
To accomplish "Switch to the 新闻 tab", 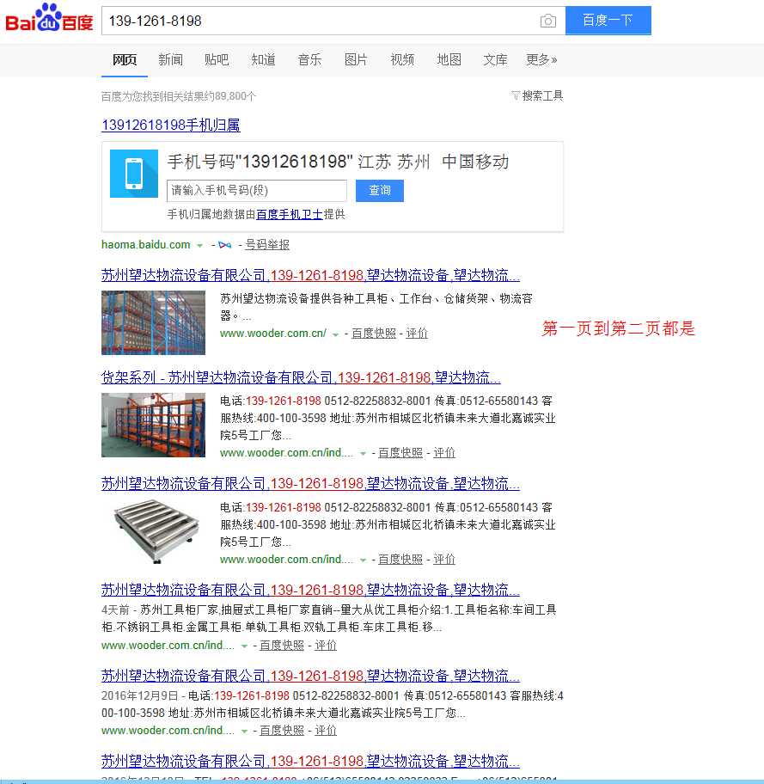I will tap(170, 60).
